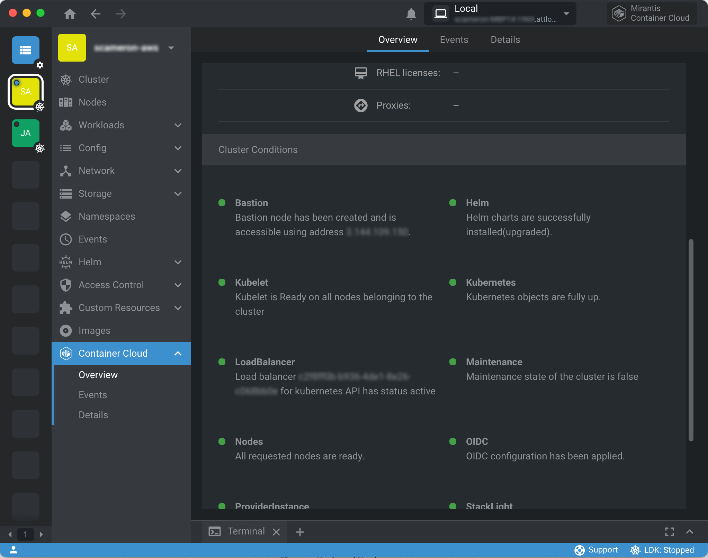Go to next hotbar page arrow
Screen dimensions: 708x558
tap(41, 534)
